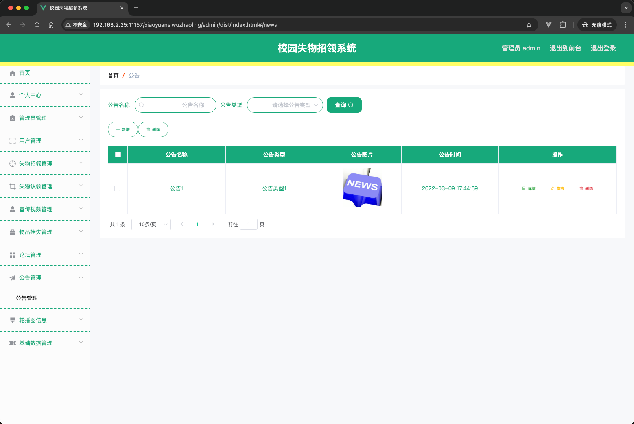This screenshot has height=424, width=634.
Task: Click the date 2022-03-09 17:44:59 cell
Action: (x=450, y=188)
